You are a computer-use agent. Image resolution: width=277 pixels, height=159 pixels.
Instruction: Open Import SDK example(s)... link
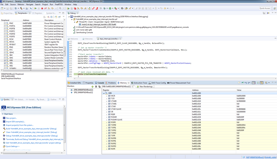15,122
